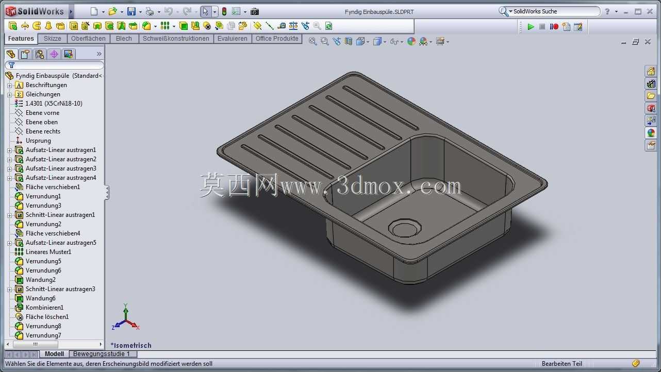Open the SolidWorks Resources home icon in task pane
This screenshot has height=372, width=661.
[651, 72]
